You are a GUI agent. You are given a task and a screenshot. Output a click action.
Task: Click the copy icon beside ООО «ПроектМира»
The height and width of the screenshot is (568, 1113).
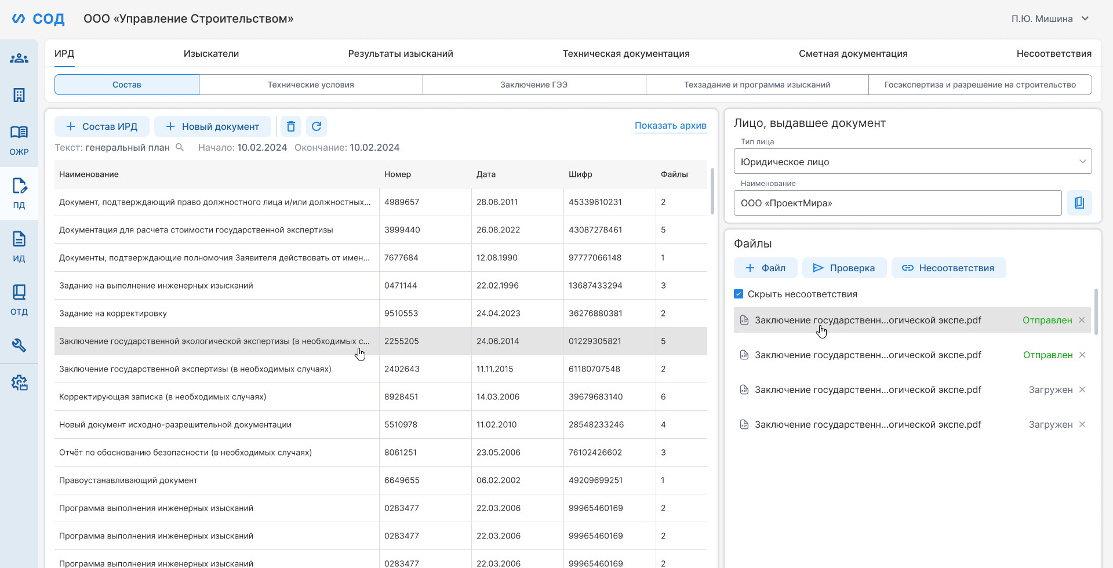tap(1079, 203)
